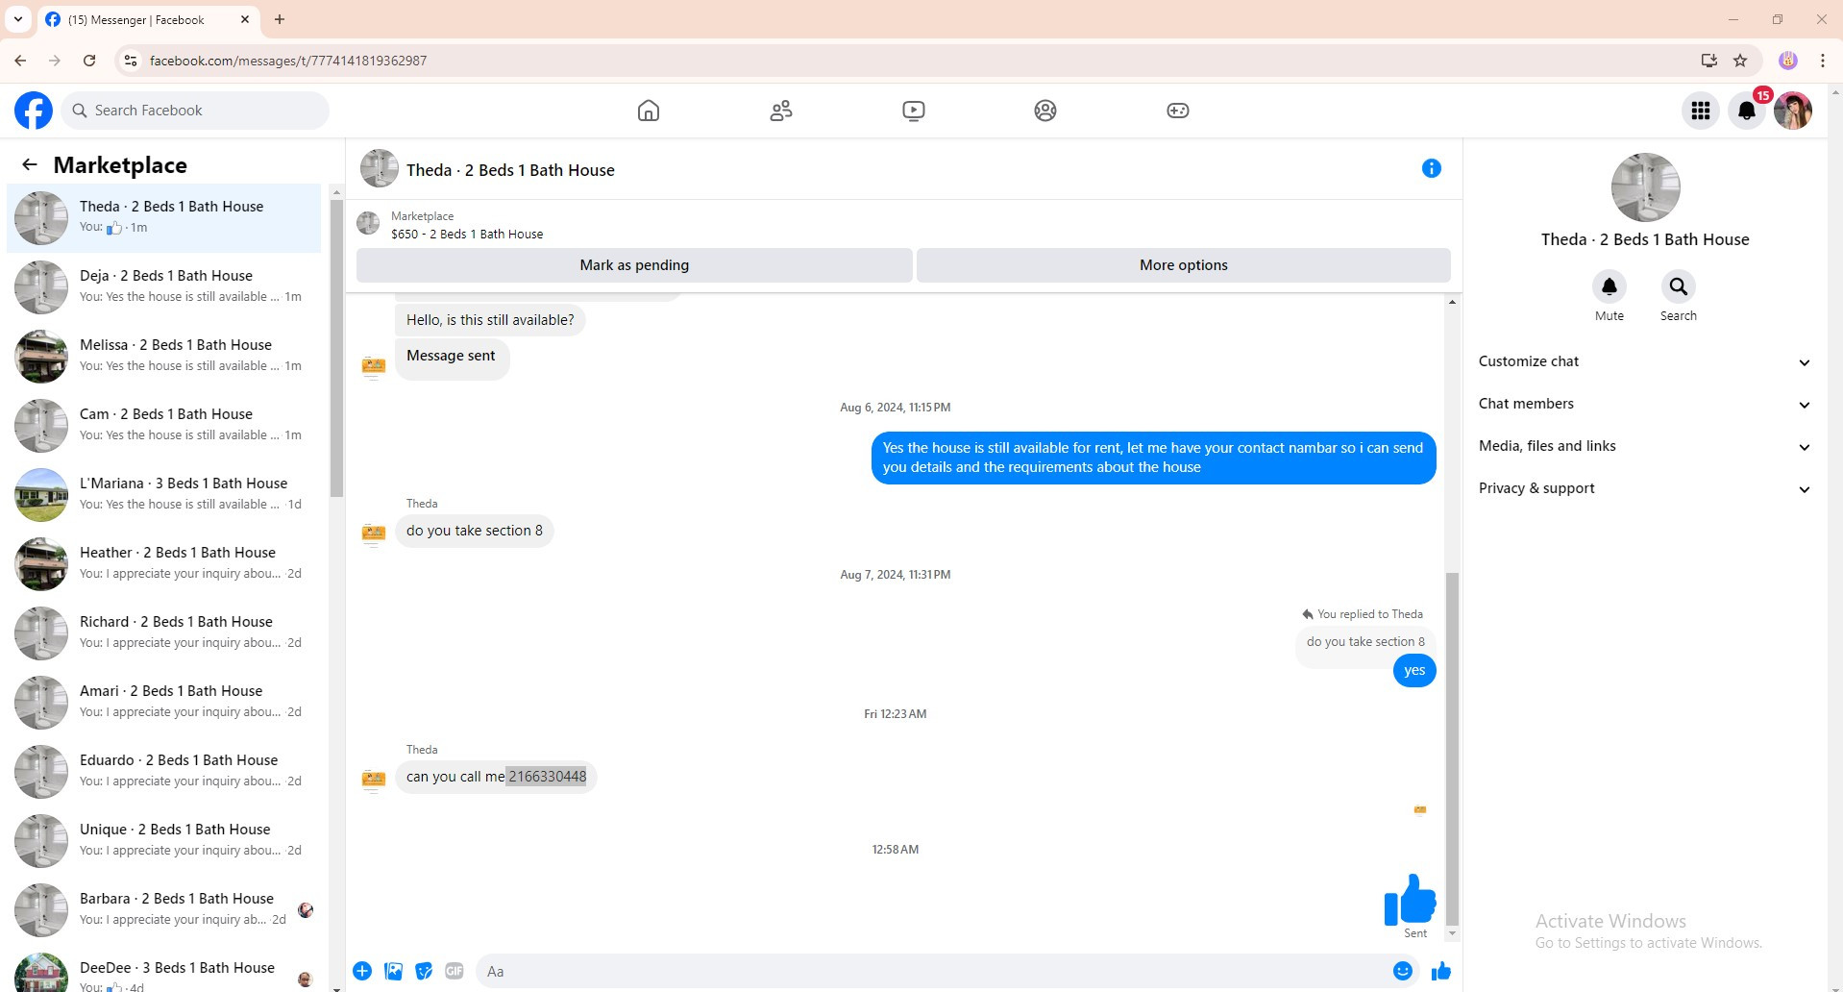Screen dimensions: 1843x992
Task: Choose a sticker in the composer
Action: click(424, 971)
